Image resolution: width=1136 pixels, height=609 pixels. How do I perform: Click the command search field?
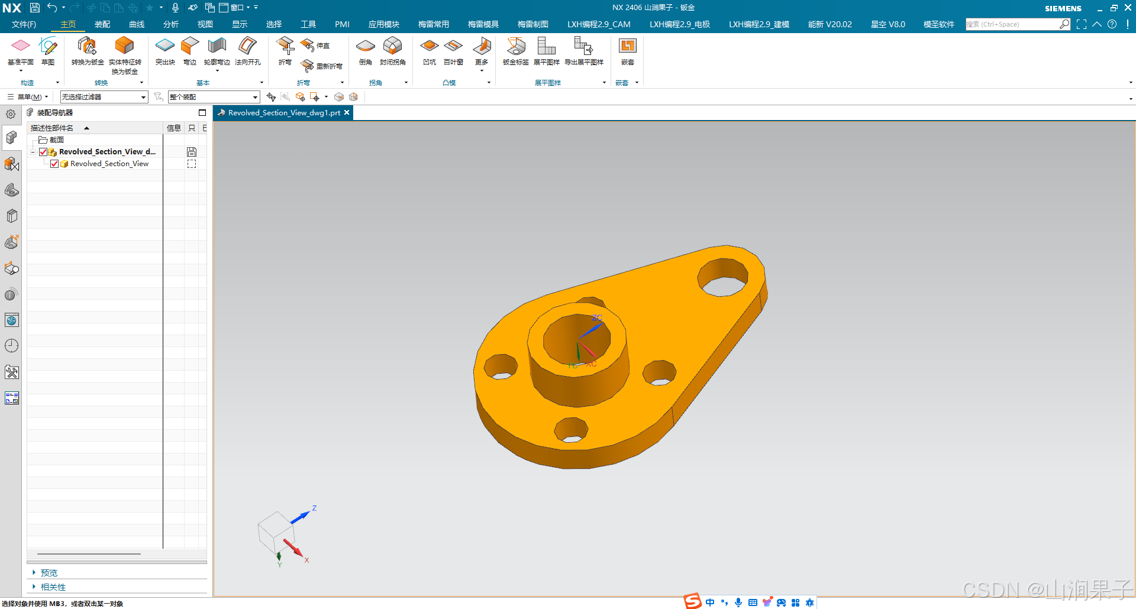pos(1012,24)
